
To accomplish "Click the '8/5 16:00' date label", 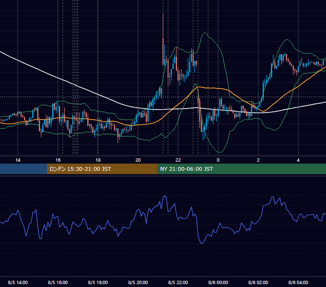I will [x=58, y=282].
